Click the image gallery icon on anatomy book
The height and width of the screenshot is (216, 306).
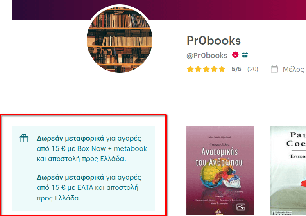[x=240, y=207]
